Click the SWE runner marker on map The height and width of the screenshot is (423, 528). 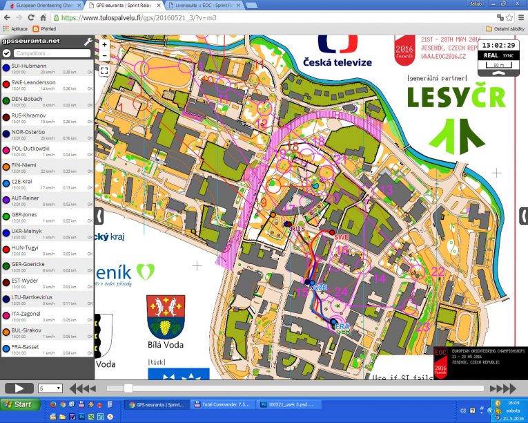(x=332, y=232)
